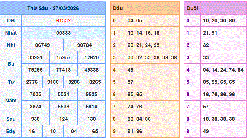The width and height of the screenshot is (248, 139).
Task: Select Đầu row values 91, 96
Action: point(135,132)
